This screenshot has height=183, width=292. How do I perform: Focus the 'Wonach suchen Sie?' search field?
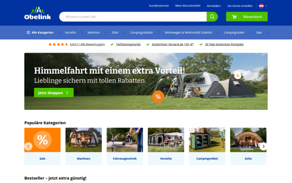click(x=133, y=17)
